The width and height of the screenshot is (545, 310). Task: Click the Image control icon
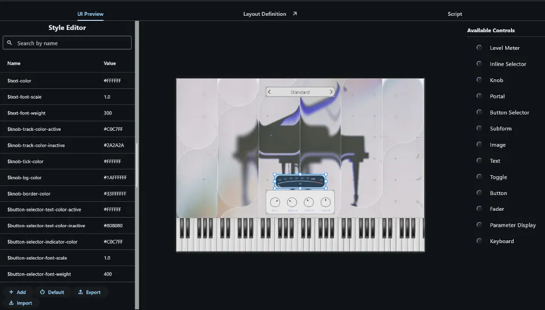[x=479, y=145]
